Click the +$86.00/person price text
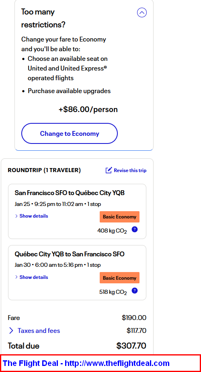 tap(88, 110)
